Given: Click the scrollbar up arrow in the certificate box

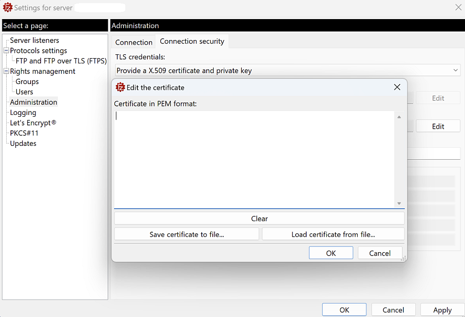Looking at the screenshot, I should 399,116.
